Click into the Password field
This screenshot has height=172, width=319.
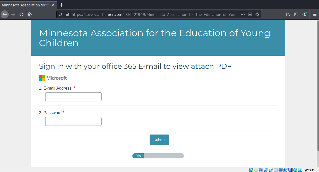click(x=73, y=121)
